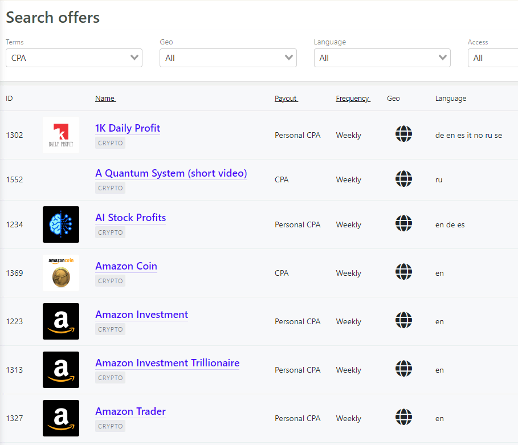Open the 1K Daily Profit offer
Viewport: 518px width, 445px height.
point(127,128)
